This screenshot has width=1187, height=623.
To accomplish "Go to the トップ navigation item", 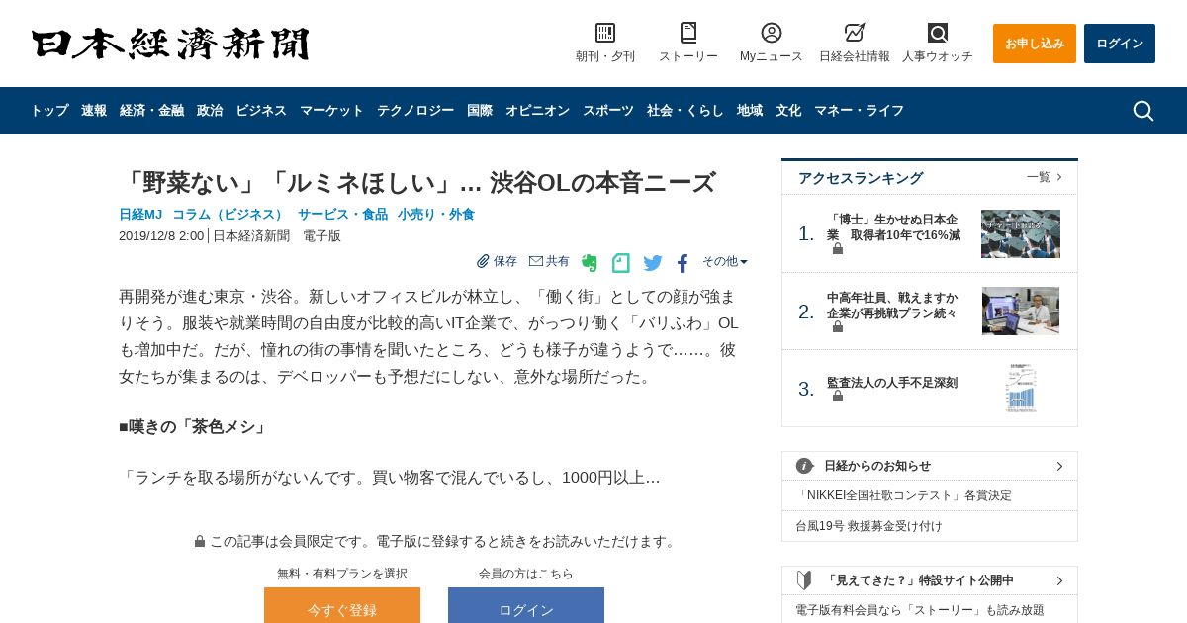I will [x=49, y=111].
